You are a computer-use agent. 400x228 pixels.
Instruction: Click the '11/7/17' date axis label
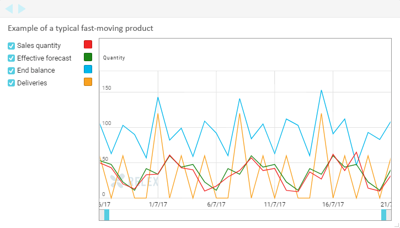click(275, 204)
